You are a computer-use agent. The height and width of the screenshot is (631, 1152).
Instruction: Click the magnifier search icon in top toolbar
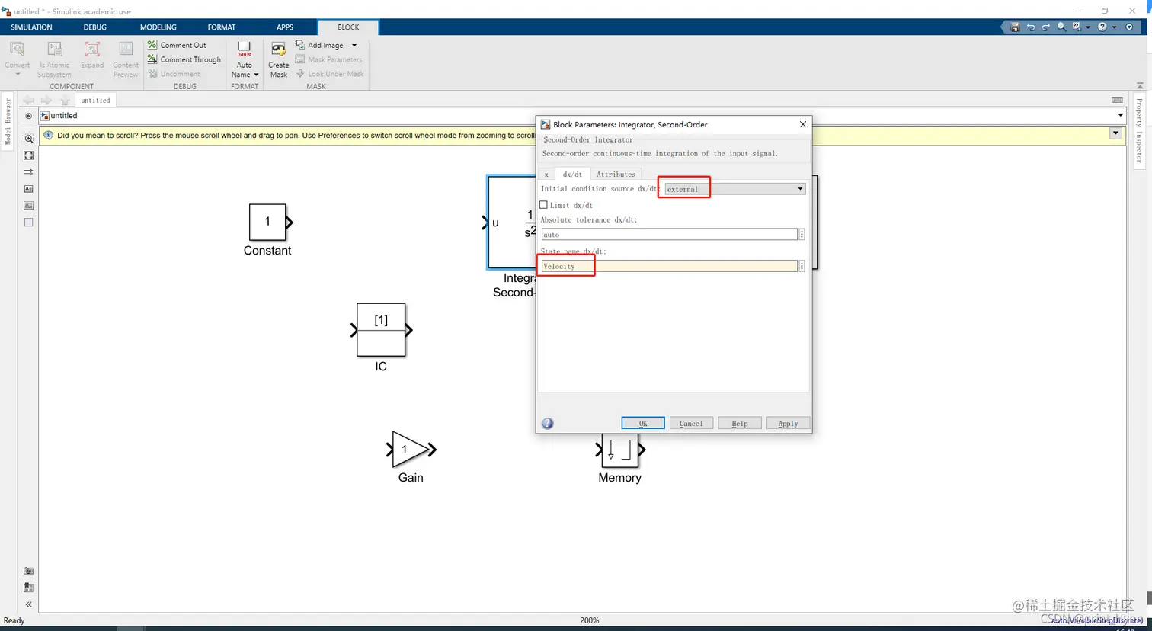(x=1061, y=27)
